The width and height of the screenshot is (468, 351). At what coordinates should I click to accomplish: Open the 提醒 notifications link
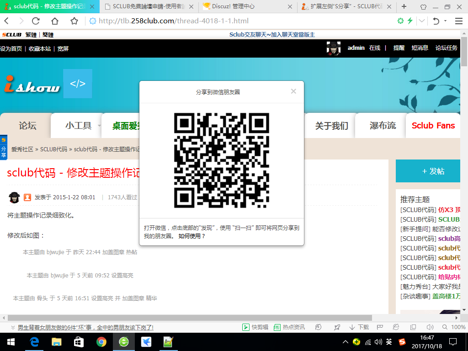(x=399, y=48)
